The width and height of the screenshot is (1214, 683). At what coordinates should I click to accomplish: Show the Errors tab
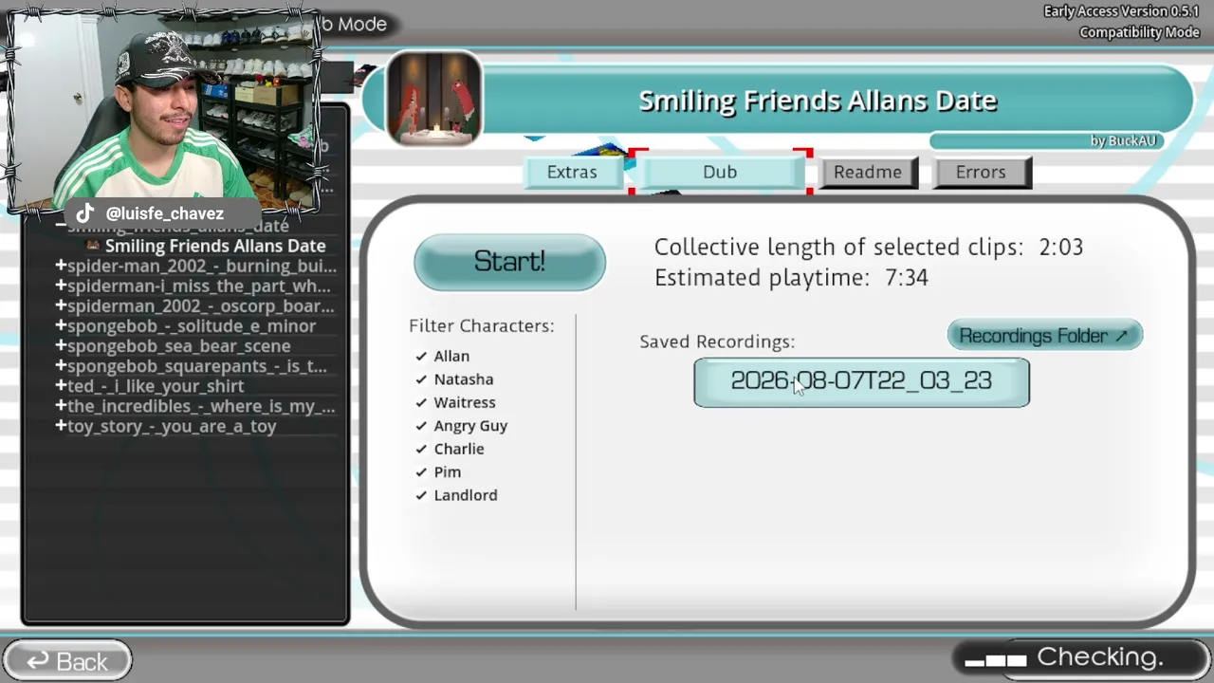(x=981, y=172)
